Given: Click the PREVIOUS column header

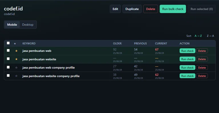Looking at the screenshot, I should click(x=140, y=43).
